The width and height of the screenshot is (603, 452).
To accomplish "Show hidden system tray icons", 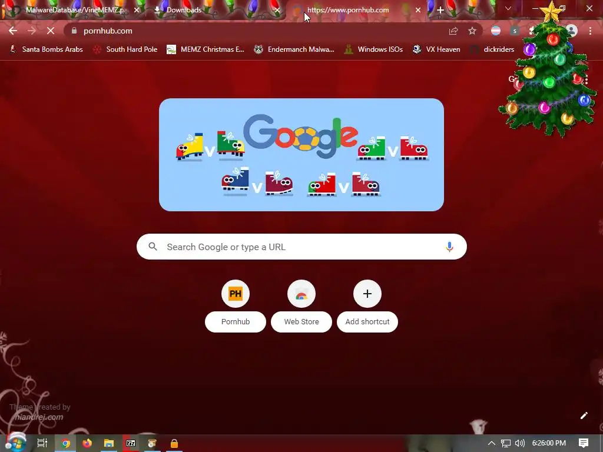I will (x=492, y=443).
